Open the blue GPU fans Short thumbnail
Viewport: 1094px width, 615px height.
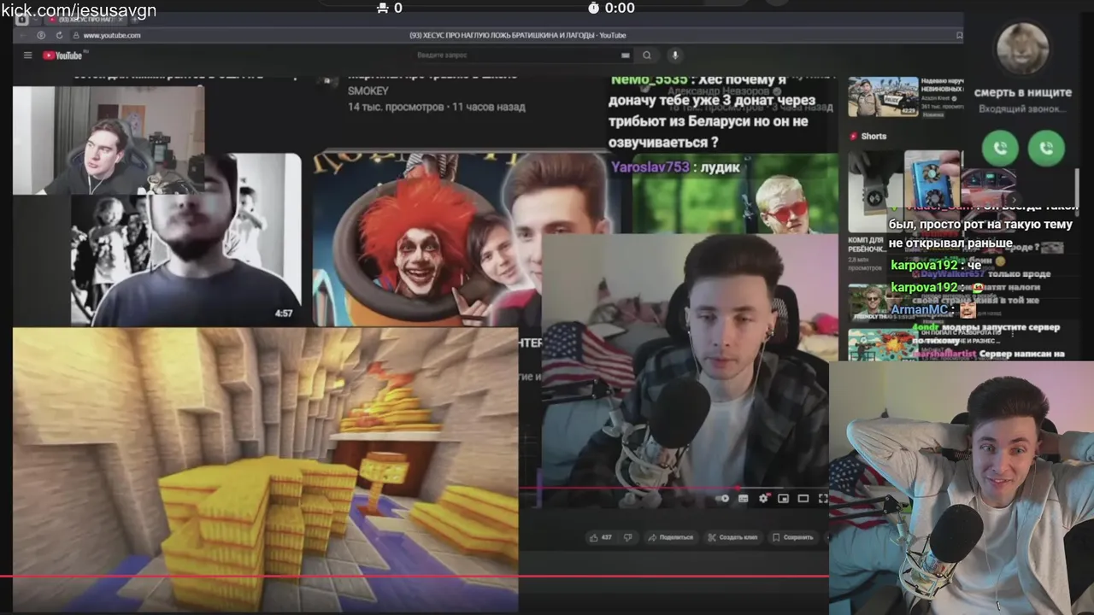932,181
